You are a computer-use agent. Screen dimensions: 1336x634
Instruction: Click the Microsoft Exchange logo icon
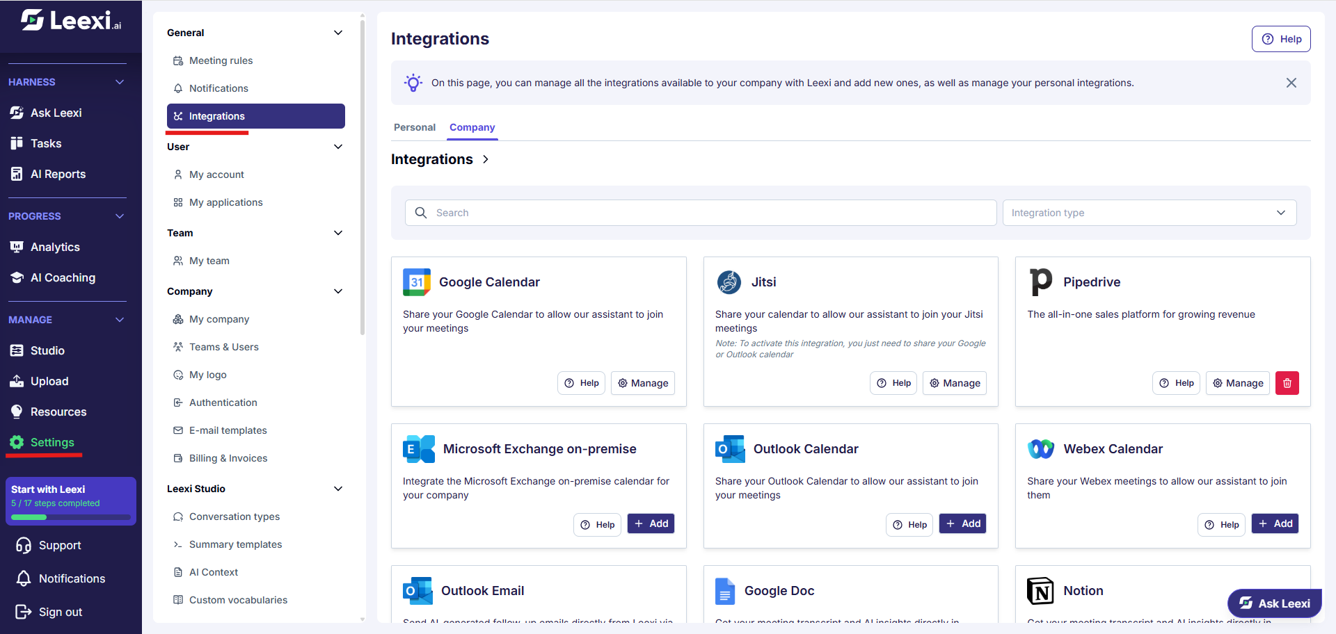[x=419, y=449]
